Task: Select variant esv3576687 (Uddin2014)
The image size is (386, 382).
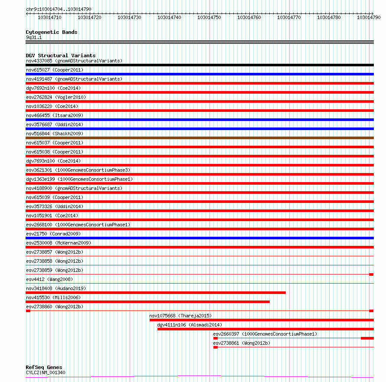Action: [55, 124]
